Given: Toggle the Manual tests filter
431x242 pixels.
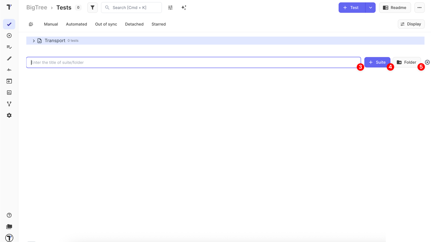Looking at the screenshot, I should coord(51,24).
